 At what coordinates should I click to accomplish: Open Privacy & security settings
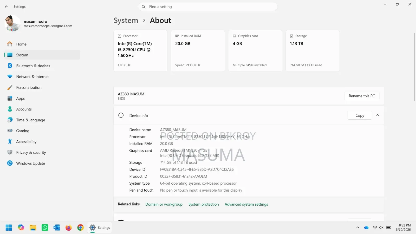coord(42,152)
